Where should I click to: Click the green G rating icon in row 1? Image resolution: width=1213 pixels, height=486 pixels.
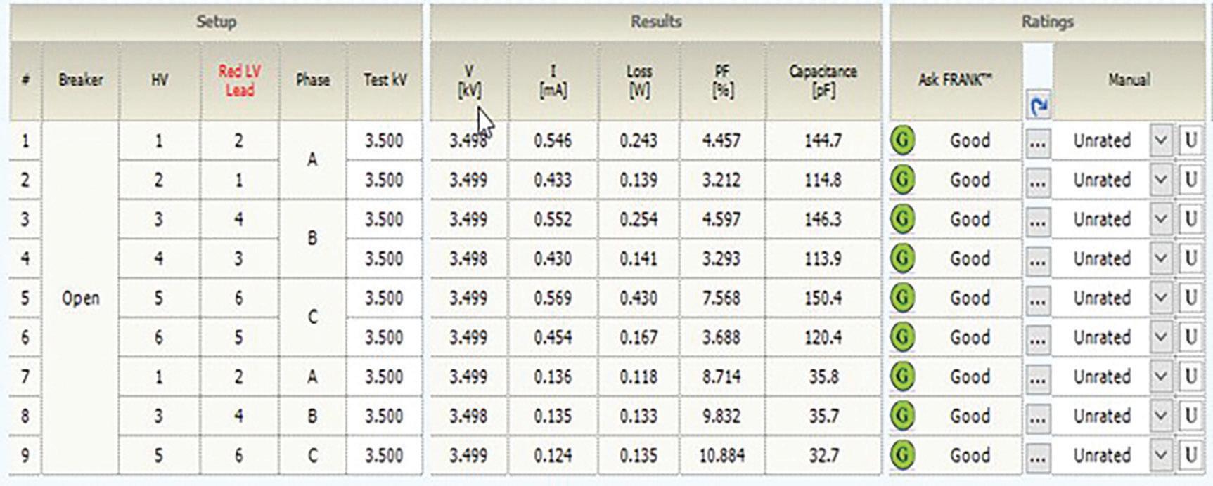903,140
